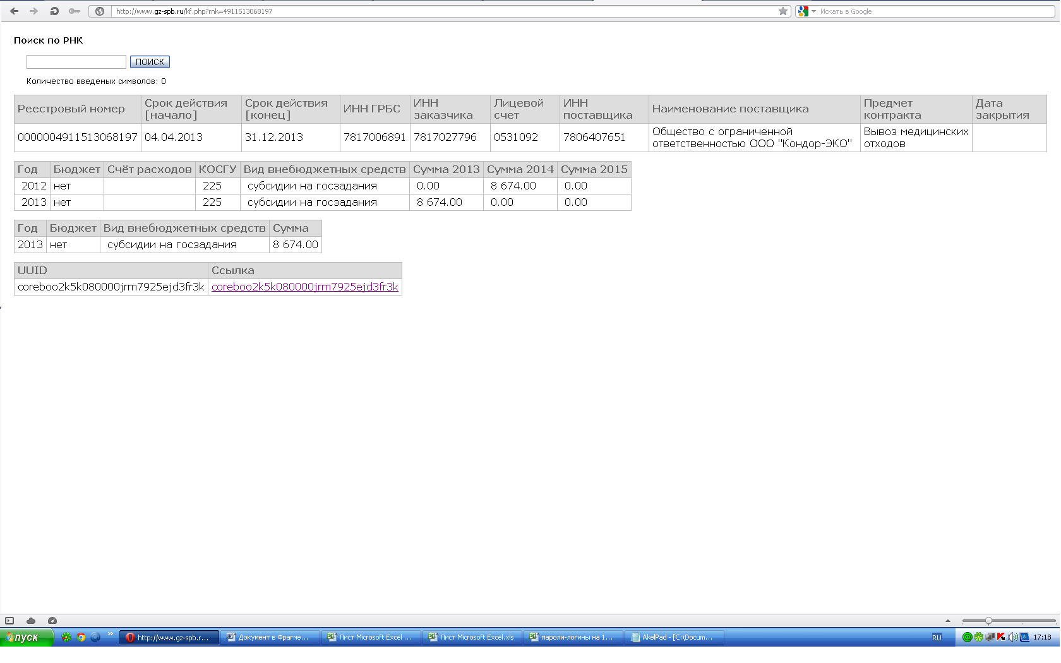The image size is (1061, 663).
Task: Click the Ссылка column header
Action: click(305, 270)
